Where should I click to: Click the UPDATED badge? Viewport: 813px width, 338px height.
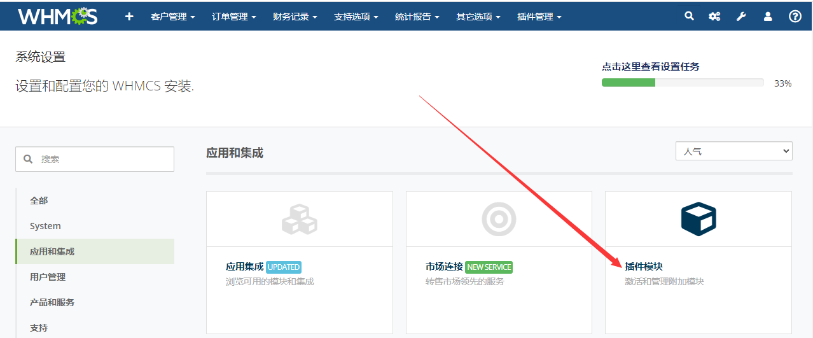(x=284, y=267)
